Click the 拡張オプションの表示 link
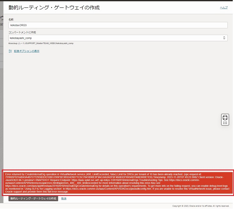234x209 pixels. click(x=27, y=51)
